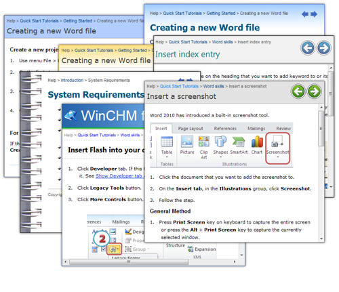Click the date picker content control icon
This screenshot has width=339, height=292.
(x=95, y=249)
